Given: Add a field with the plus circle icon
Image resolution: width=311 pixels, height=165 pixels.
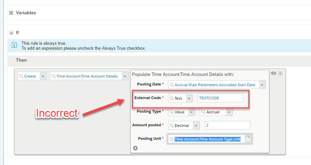Looking at the screenshot, I should [135, 148].
